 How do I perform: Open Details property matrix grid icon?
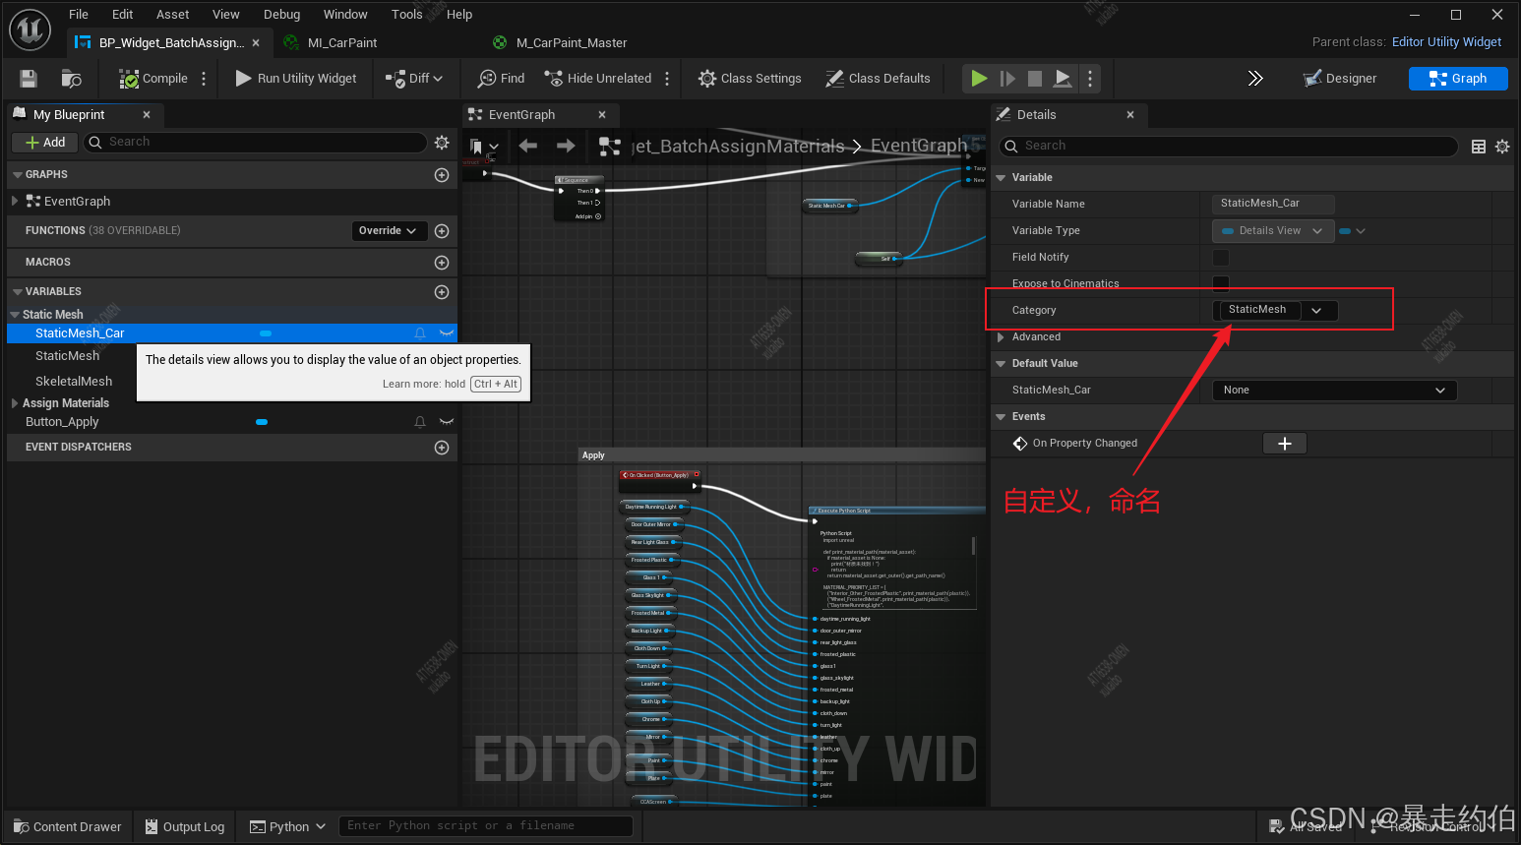pyautogui.click(x=1478, y=147)
